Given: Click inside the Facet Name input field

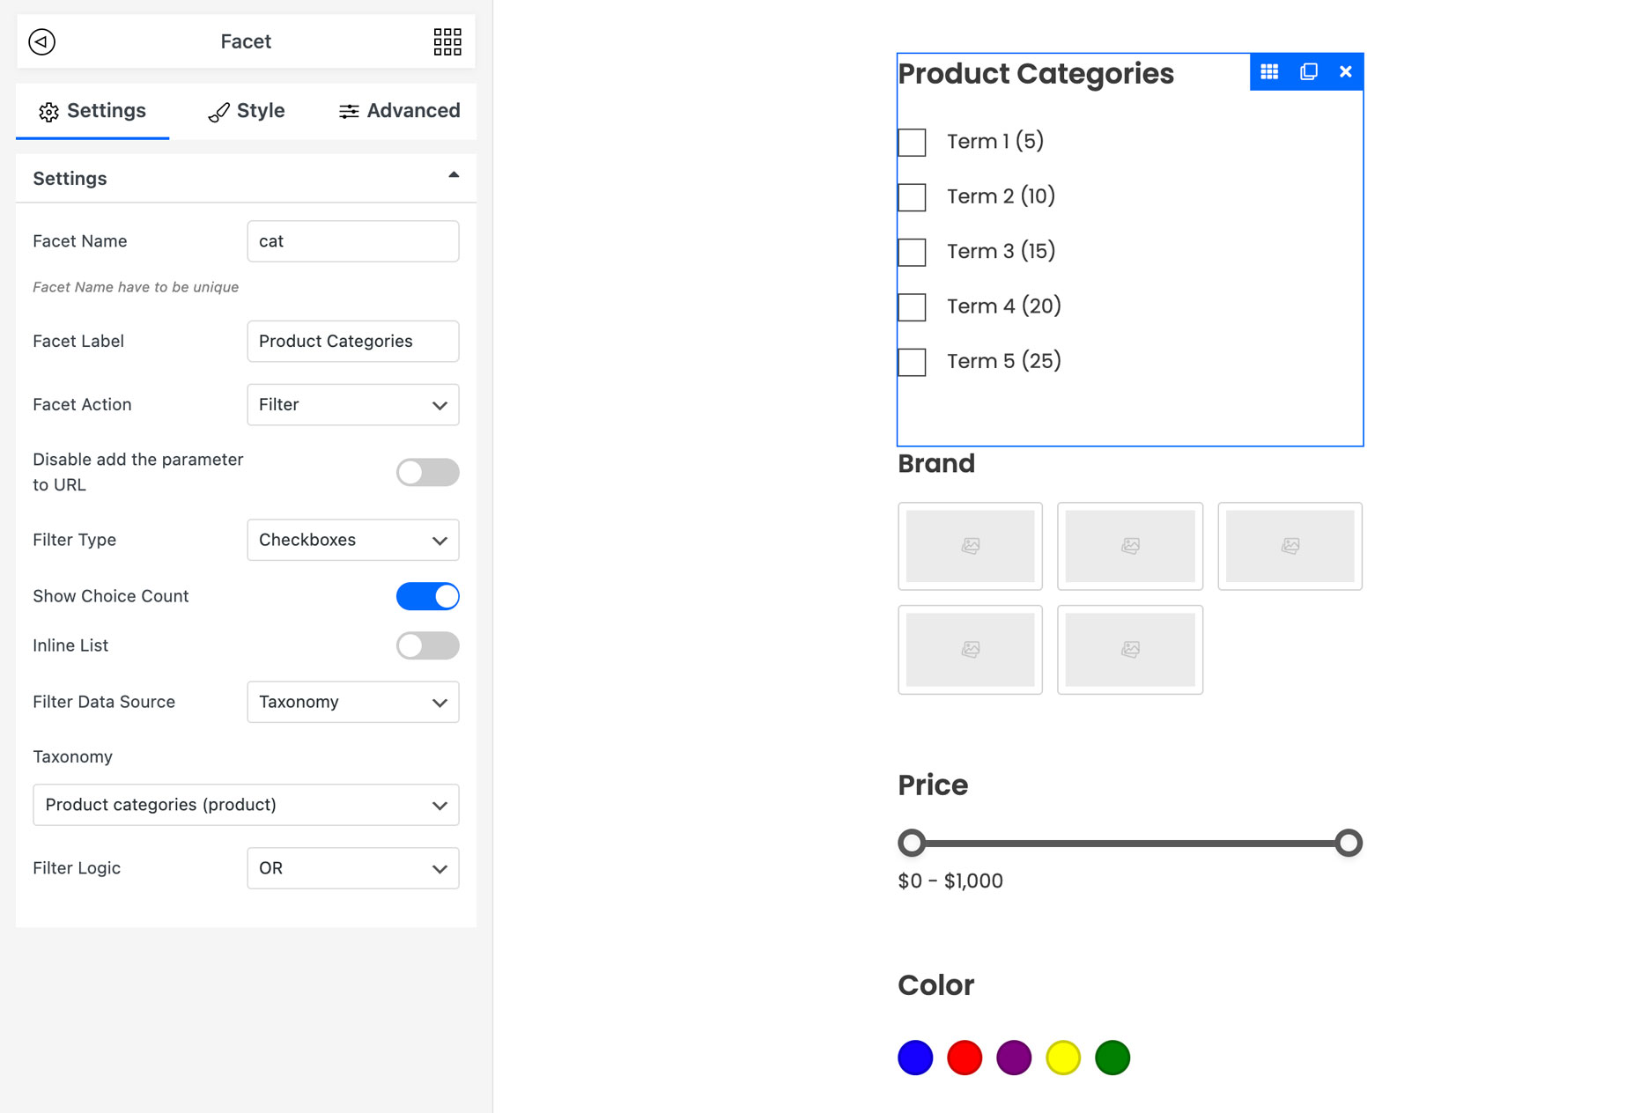Looking at the screenshot, I should 352,241.
